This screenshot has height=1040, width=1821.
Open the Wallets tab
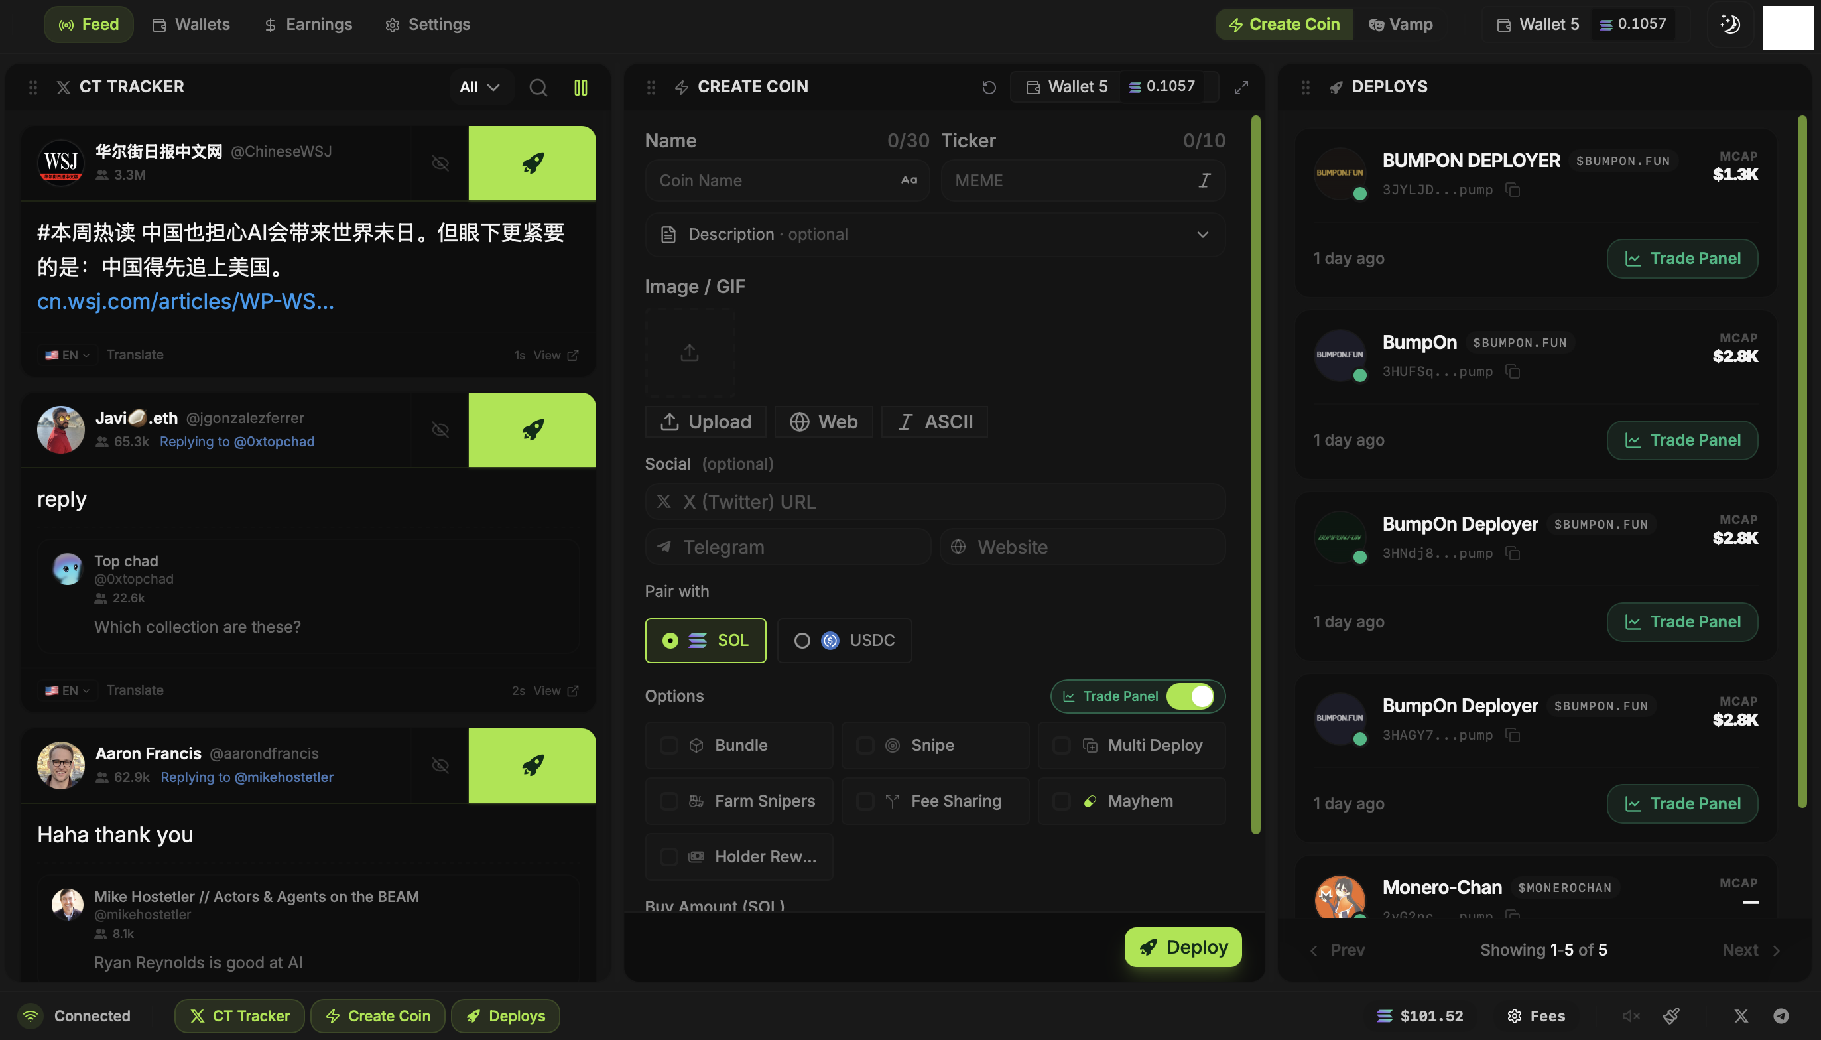click(191, 25)
